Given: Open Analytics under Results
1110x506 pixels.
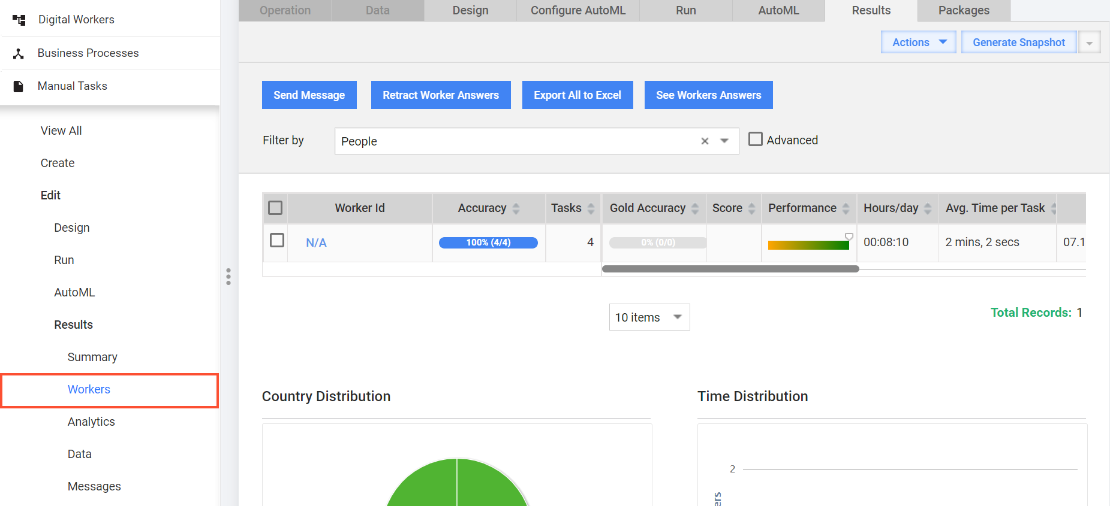Looking at the screenshot, I should pyautogui.click(x=91, y=422).
